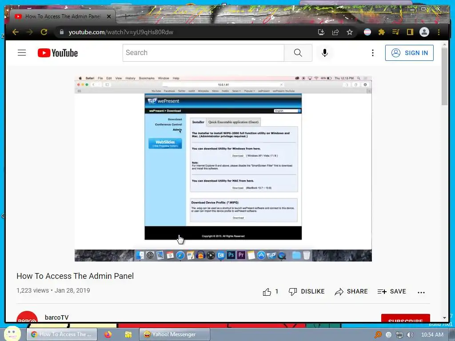Switch to the Chrome taskbar button

click(61, 334)
